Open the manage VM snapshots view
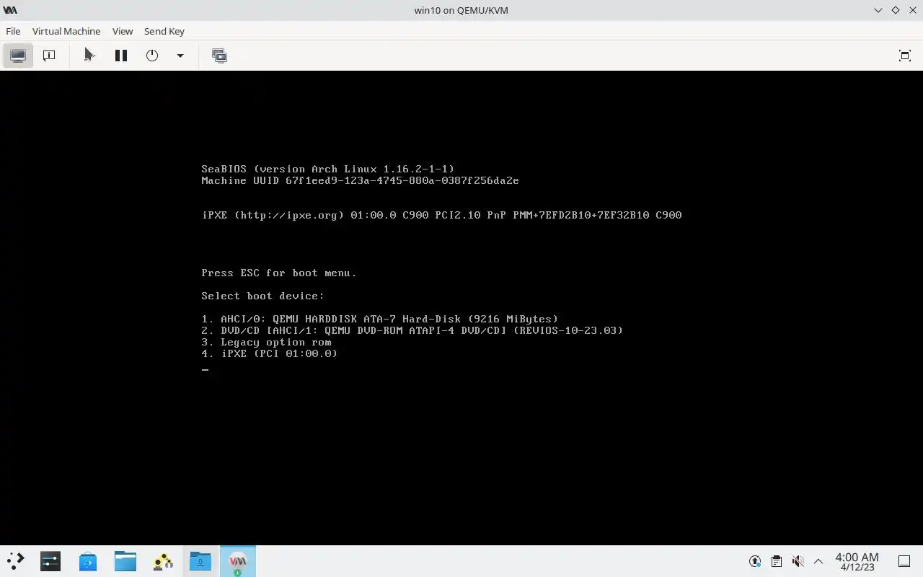The image size is (923, 577). [220, 56]
